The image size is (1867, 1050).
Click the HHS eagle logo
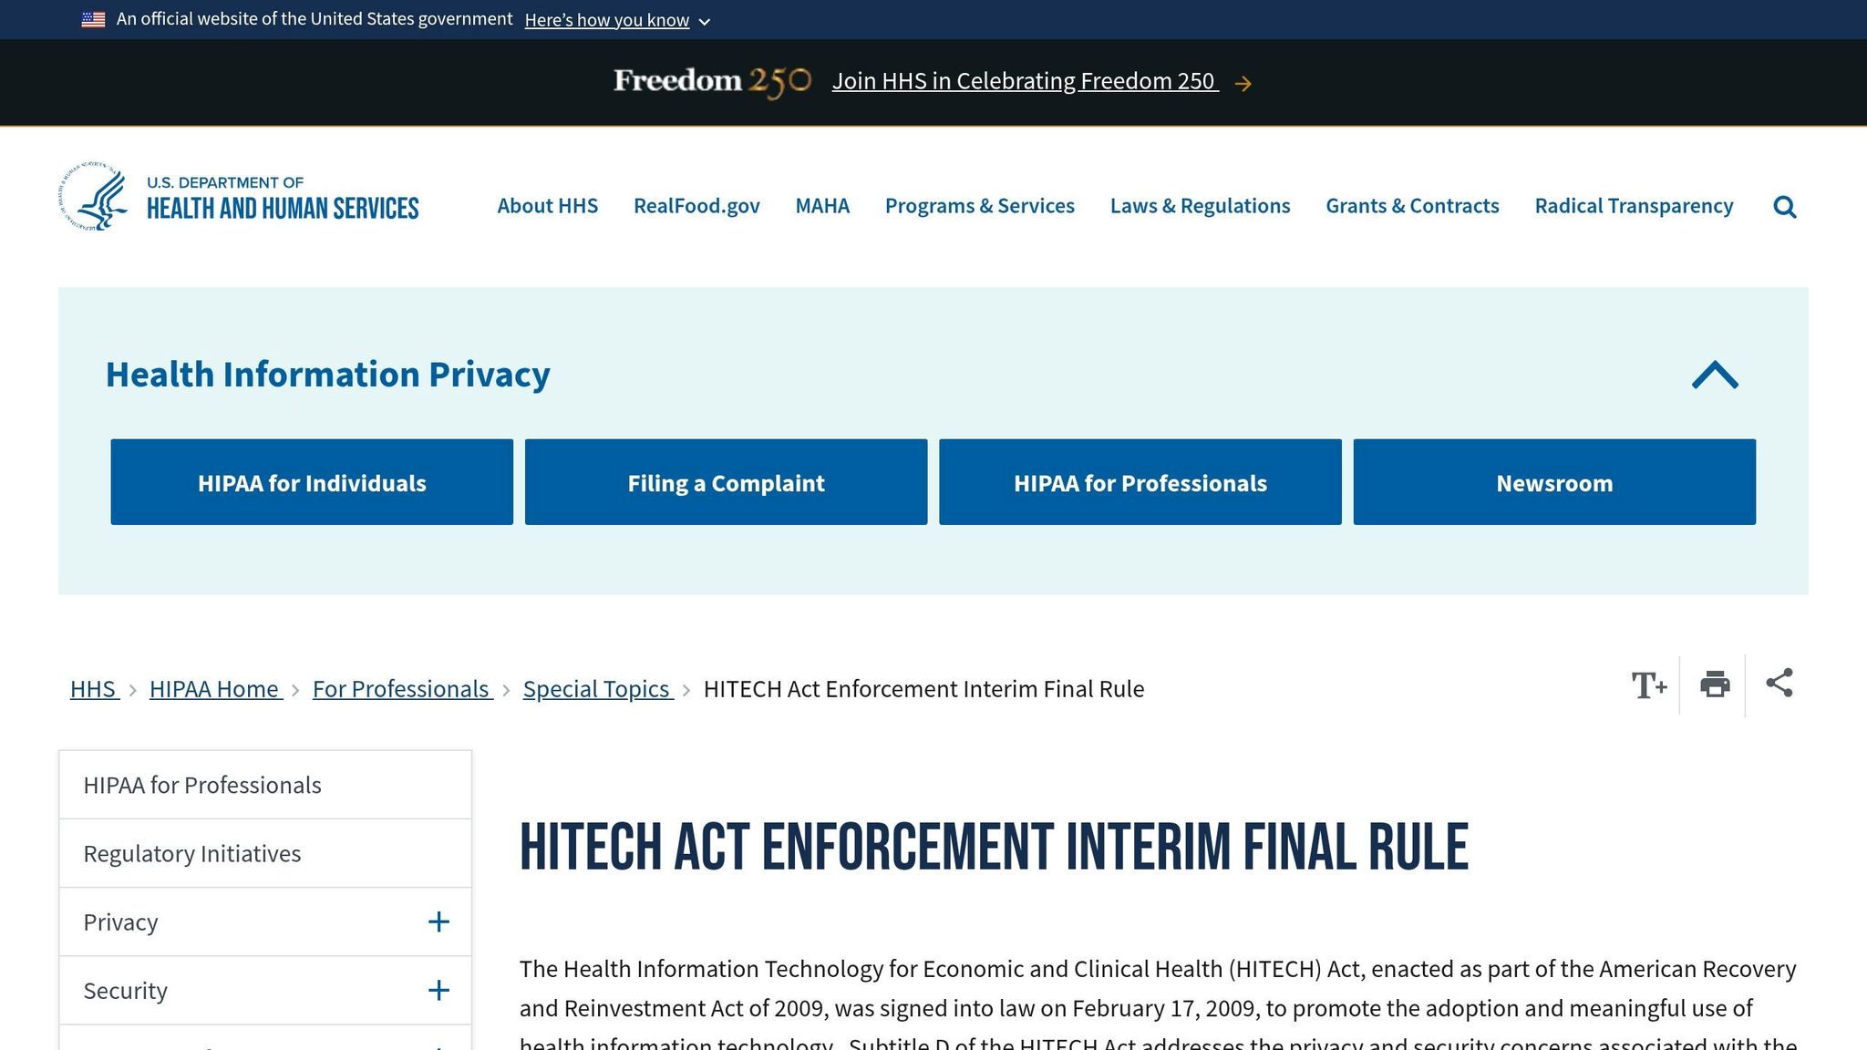point(94,197)
